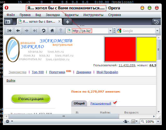Click the Google search engine icon

pyautogui.click(x=119, y=31)
